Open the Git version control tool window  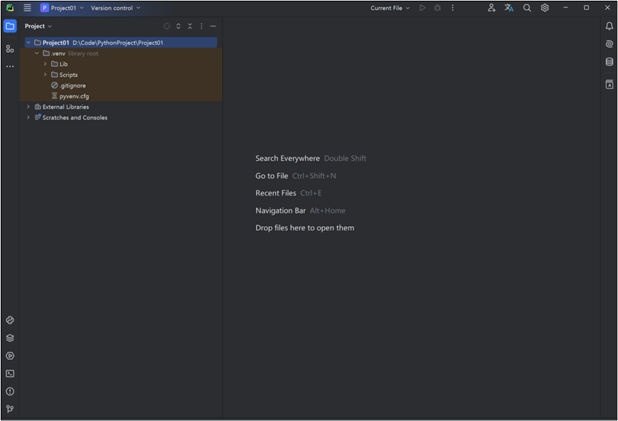point(10,409)
